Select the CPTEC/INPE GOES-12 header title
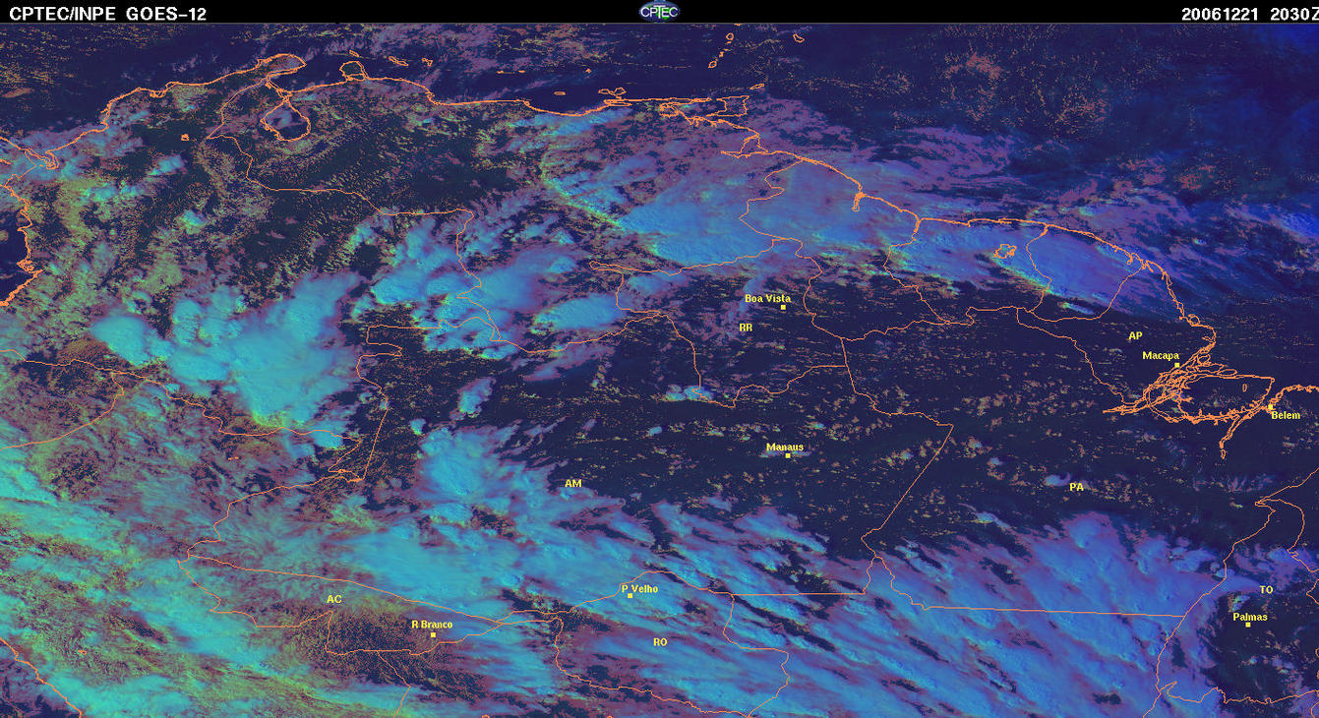This screenshot has height=718, width=1319. pyautogui.click(x=108, y=14)
